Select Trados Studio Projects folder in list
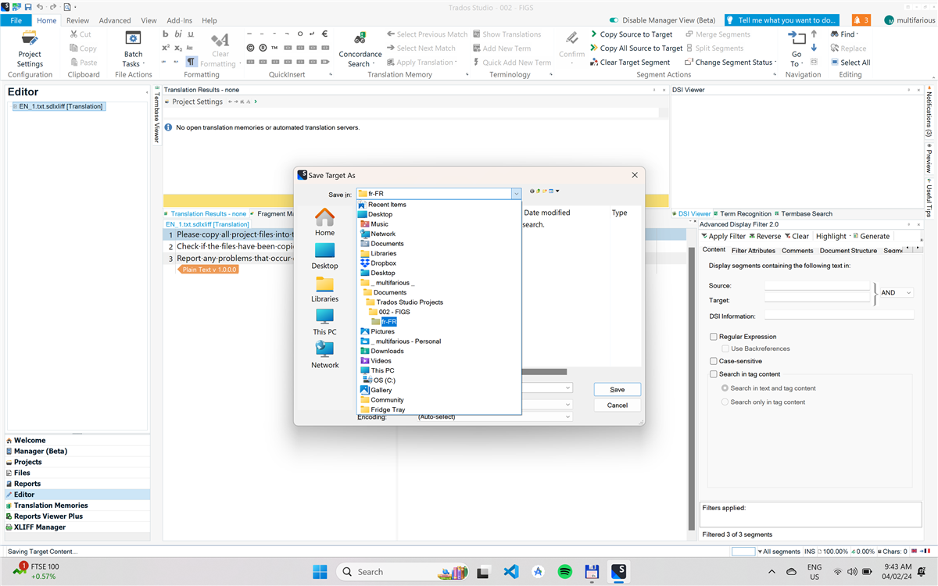The width and height of the screenshot is (938, 586). pos(409,302)
